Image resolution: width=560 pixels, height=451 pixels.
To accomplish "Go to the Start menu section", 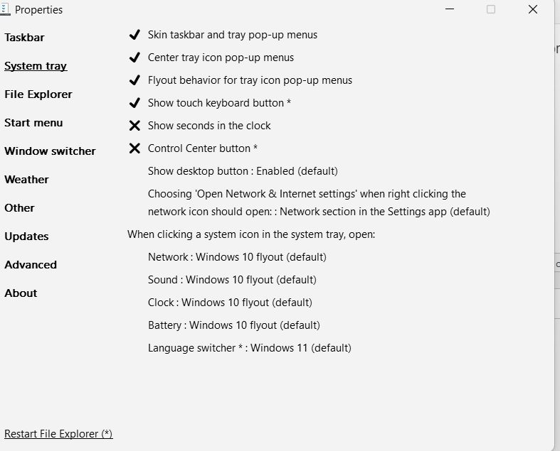I will pos(33,123).
